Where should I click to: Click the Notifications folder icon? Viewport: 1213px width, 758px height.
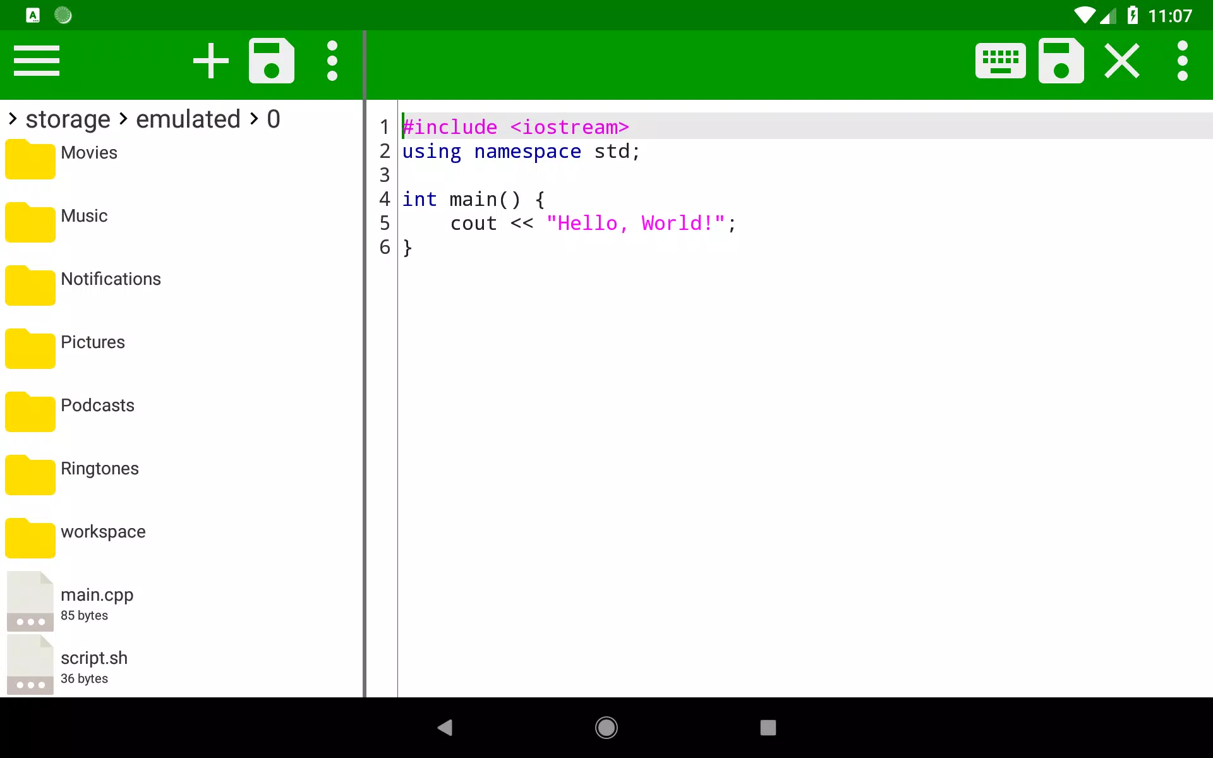tap(30, 286)
